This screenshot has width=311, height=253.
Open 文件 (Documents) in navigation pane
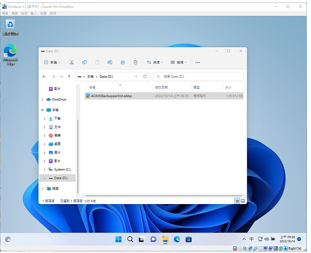(58, 127)
